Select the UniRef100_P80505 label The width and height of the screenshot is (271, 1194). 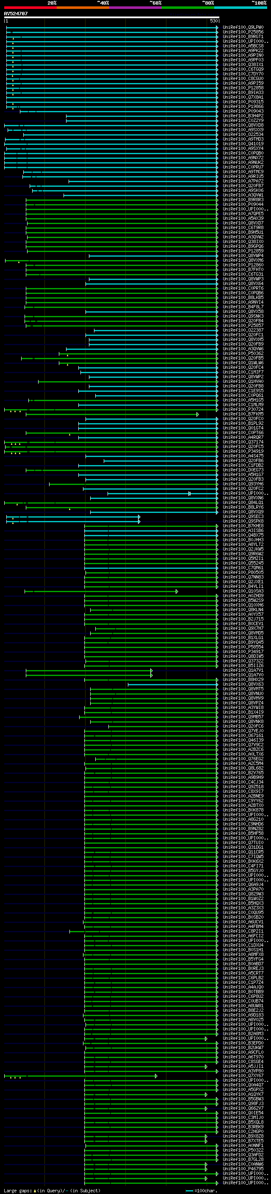pyautogui.click(x=243, y=573)
